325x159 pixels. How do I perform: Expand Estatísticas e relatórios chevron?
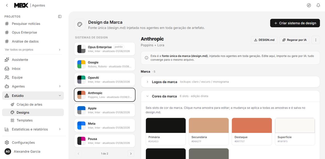coord(59,129)
